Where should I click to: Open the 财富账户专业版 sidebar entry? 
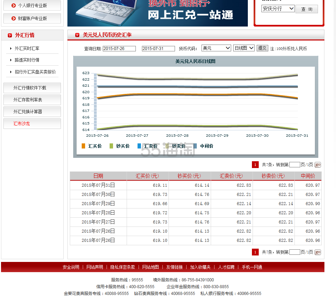click(x=32, y=18)
